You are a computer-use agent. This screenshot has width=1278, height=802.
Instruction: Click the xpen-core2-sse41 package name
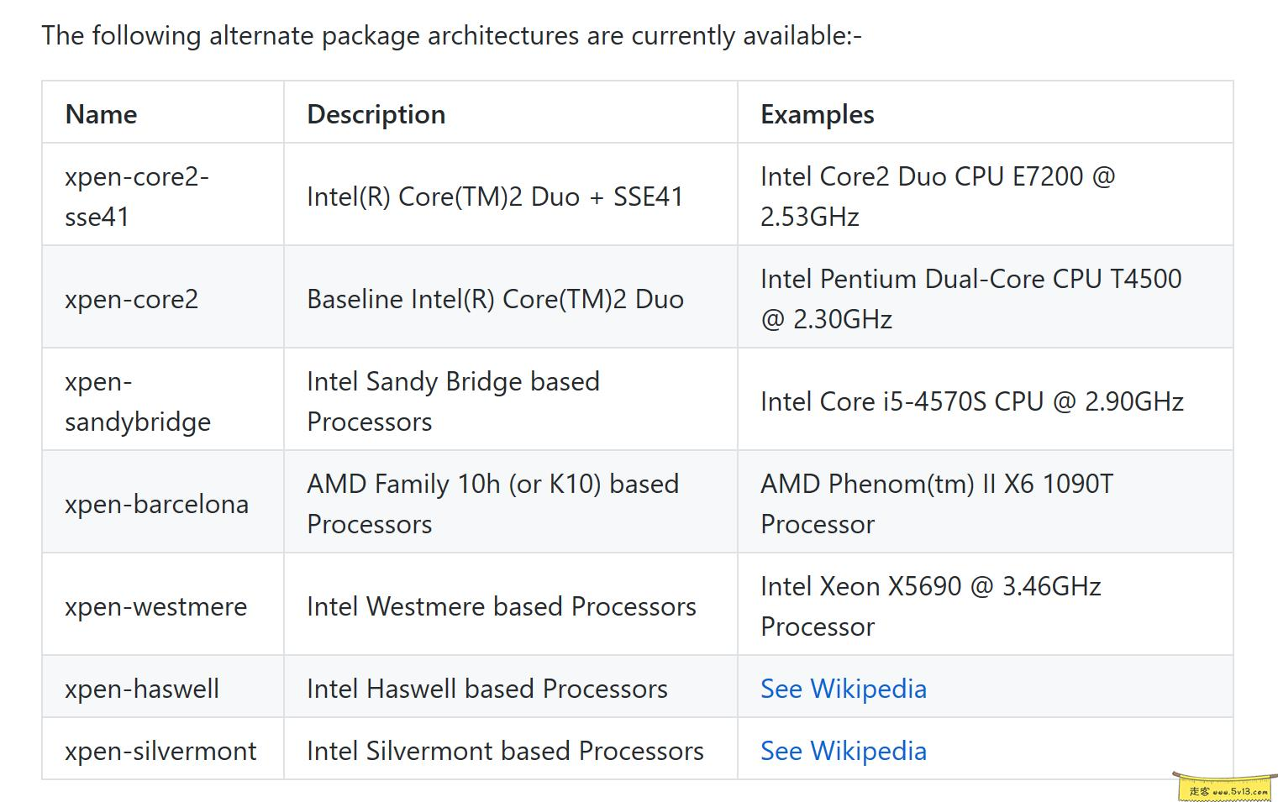click(x=136, y=197)
